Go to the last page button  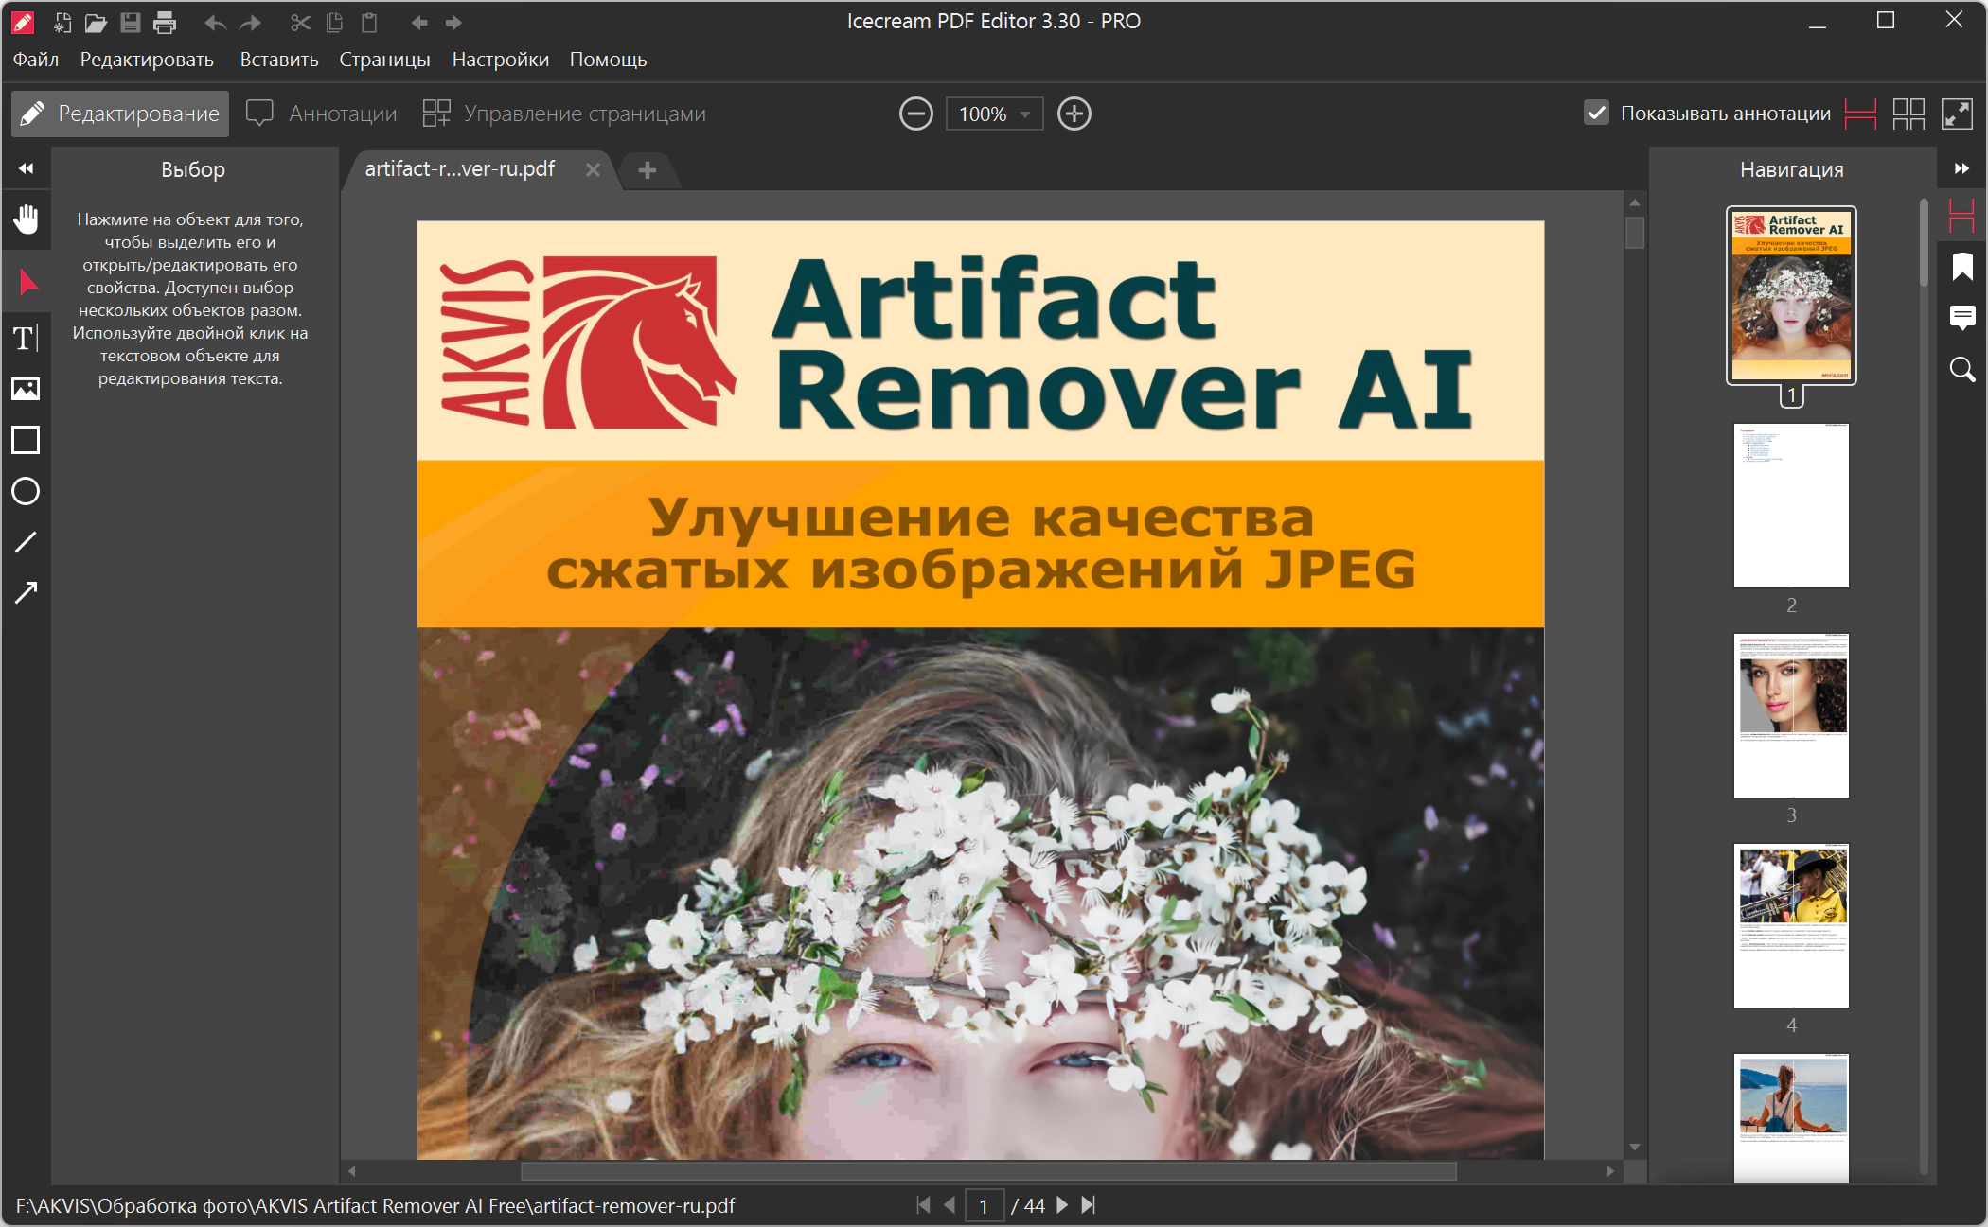click(1089, 1205)
